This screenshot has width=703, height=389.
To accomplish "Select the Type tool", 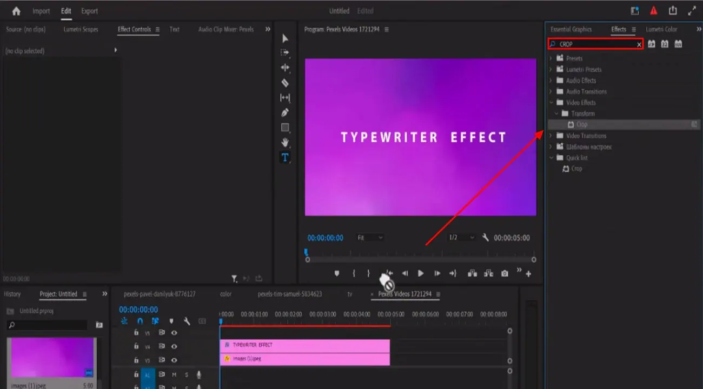I will click(x=285, y=158).
